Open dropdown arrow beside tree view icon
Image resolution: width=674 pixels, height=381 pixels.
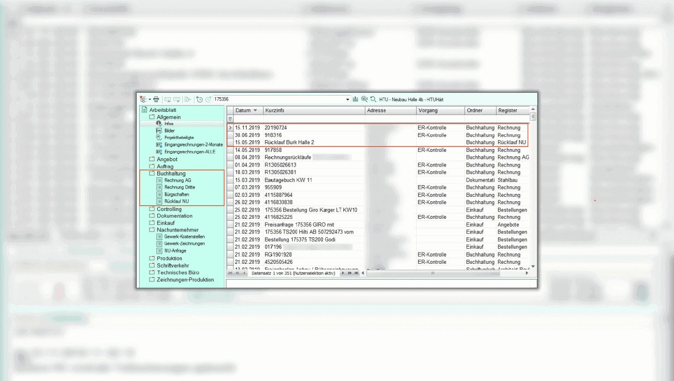[149, 99]
